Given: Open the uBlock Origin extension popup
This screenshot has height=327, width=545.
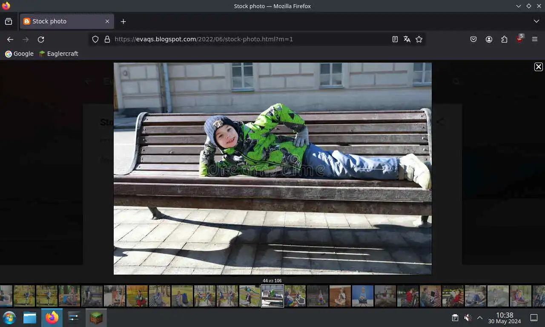Looking at the screenshot, I should pyautogui.click(x=519, y=39).
